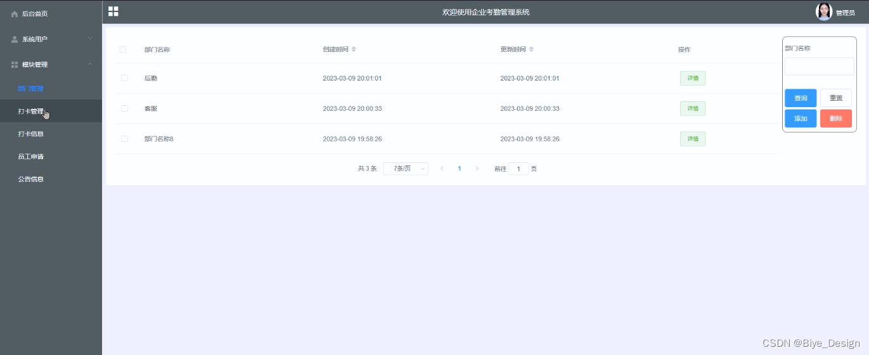This screenshot has width=869, height=355.
Task: Check the checkbox for the 客服 row
Action: (x=124, y=108)
